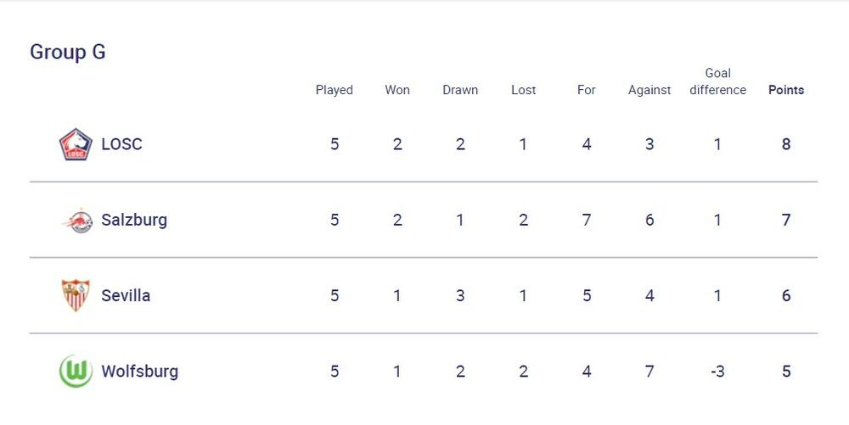Click the Drawn column header
Viewport: 849px width, 425px height.
click(460, 90)
